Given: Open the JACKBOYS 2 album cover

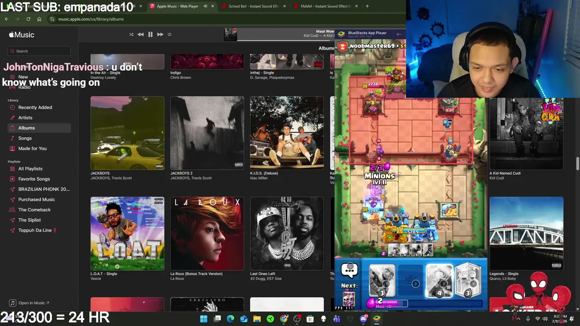Looking at the screenshot, I should click(x=207, y=133).
